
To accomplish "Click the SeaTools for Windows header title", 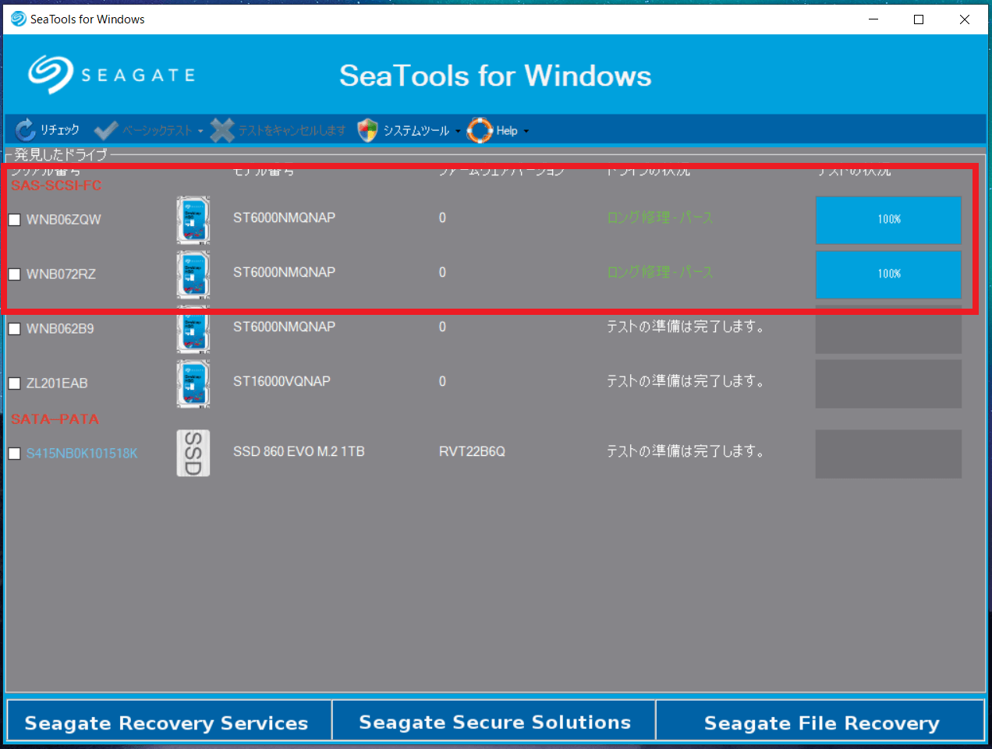I will coord(495,76).
